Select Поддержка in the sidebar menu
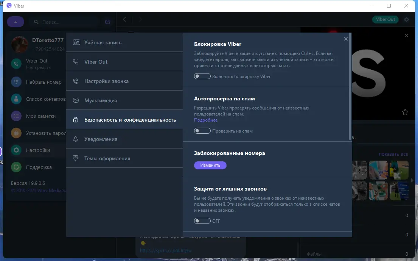 [x=39, y=167]
